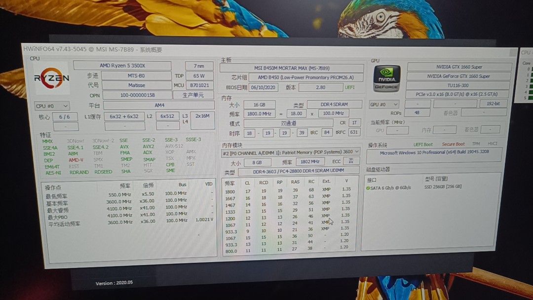Open the CPU #0 selector dropdown
Image resolution: width=533 pixels, height=300 pixels.
point(52,106)
